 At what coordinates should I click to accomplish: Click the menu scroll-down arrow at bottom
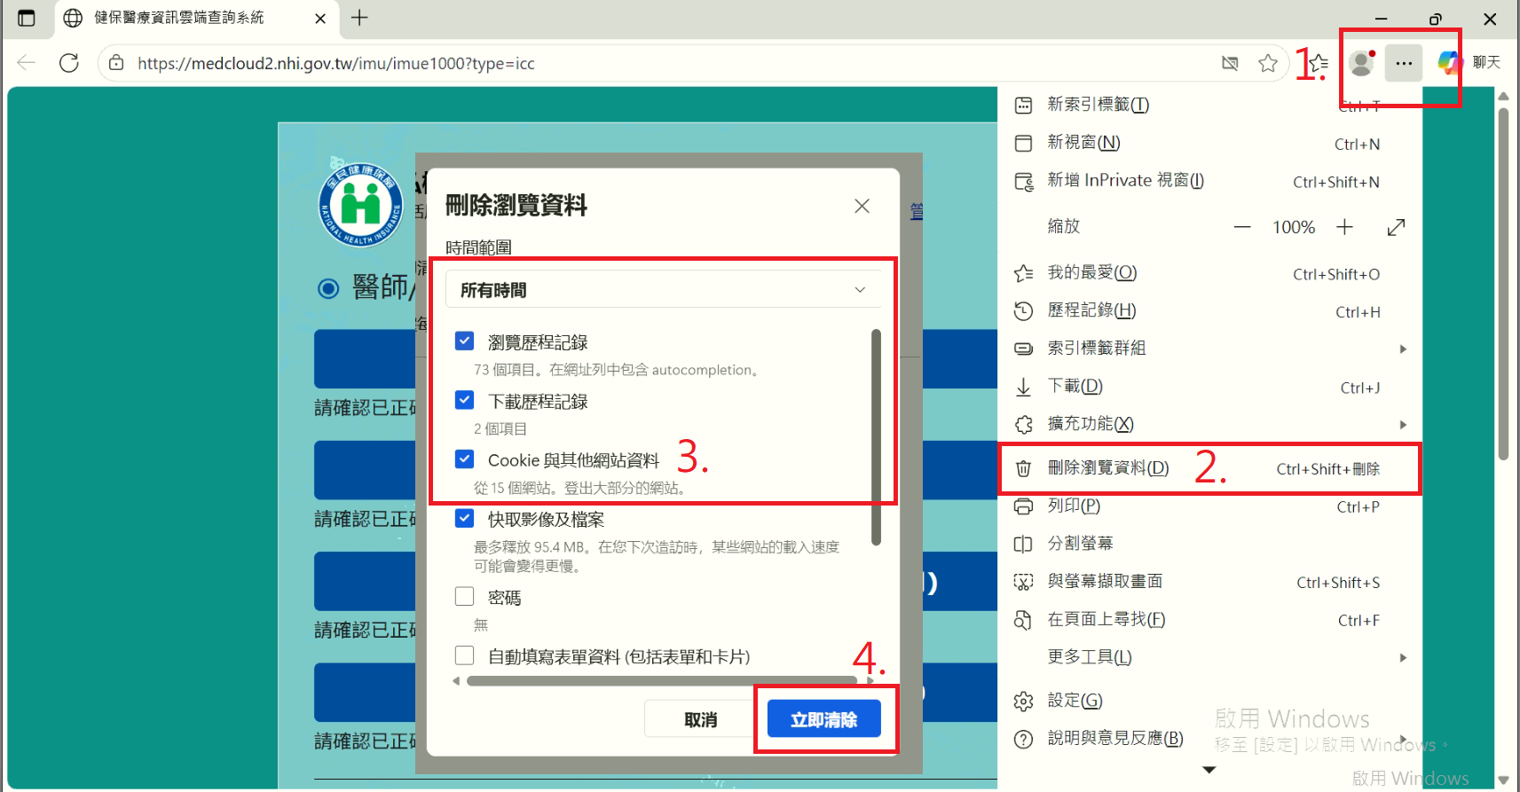pyautogui.click(x=1209, y=770)
